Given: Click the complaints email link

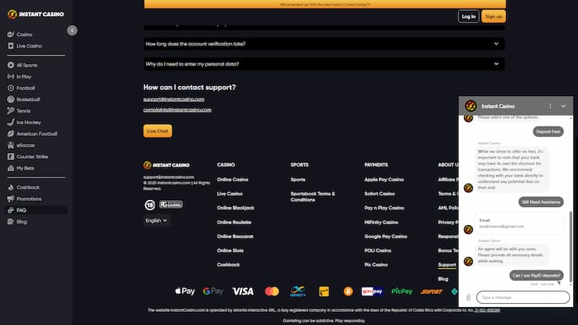Looking at the screenshot, I should (177, 110).
